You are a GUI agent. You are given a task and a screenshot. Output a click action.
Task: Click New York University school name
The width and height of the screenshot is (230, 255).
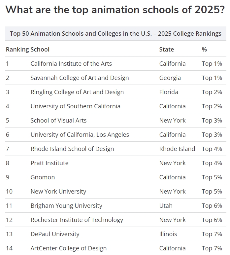[58, 191]
